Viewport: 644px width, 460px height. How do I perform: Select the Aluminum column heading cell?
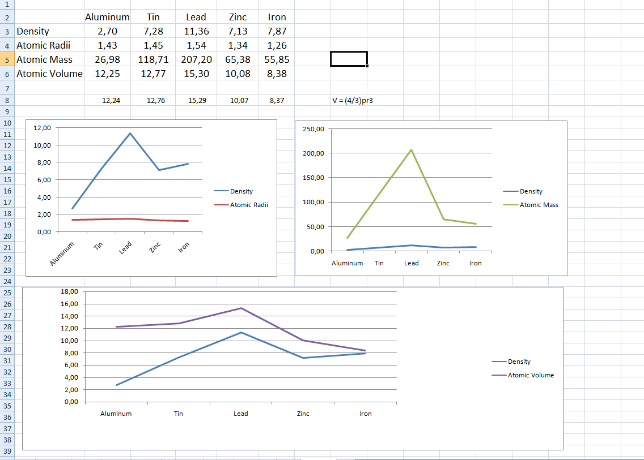coord(107,17)
